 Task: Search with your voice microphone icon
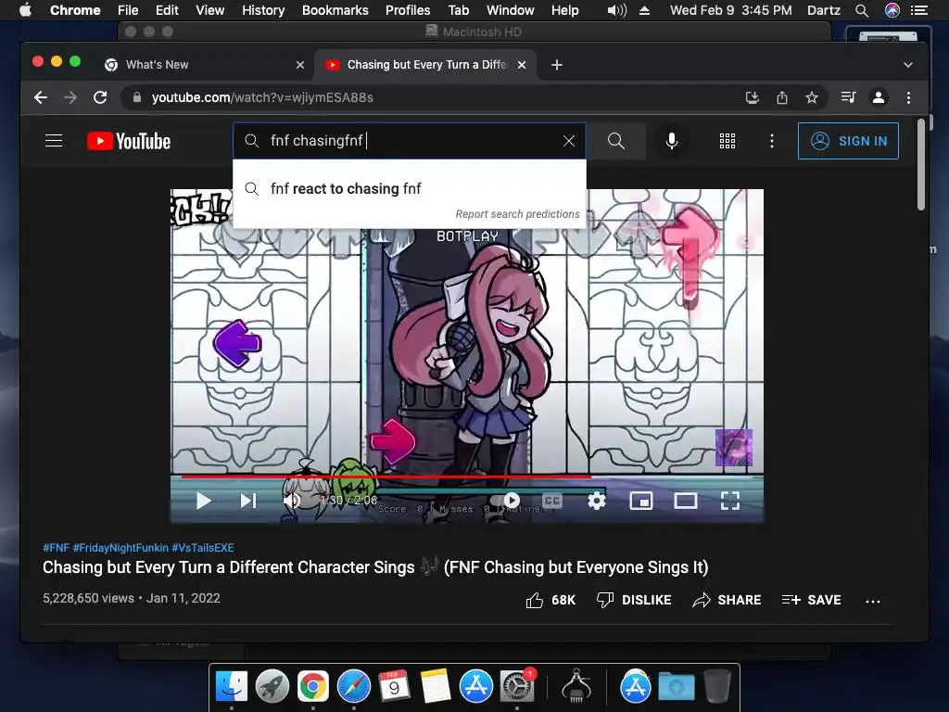tap(671, 141)
